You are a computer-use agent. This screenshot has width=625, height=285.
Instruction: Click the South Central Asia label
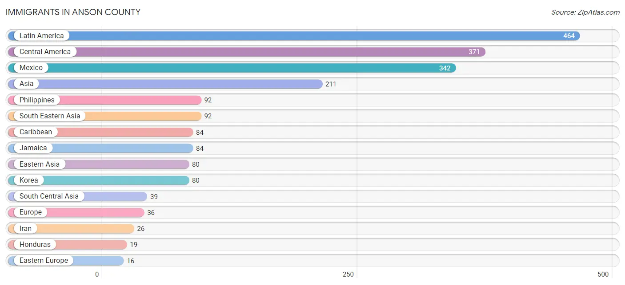[x=49, y=196]
